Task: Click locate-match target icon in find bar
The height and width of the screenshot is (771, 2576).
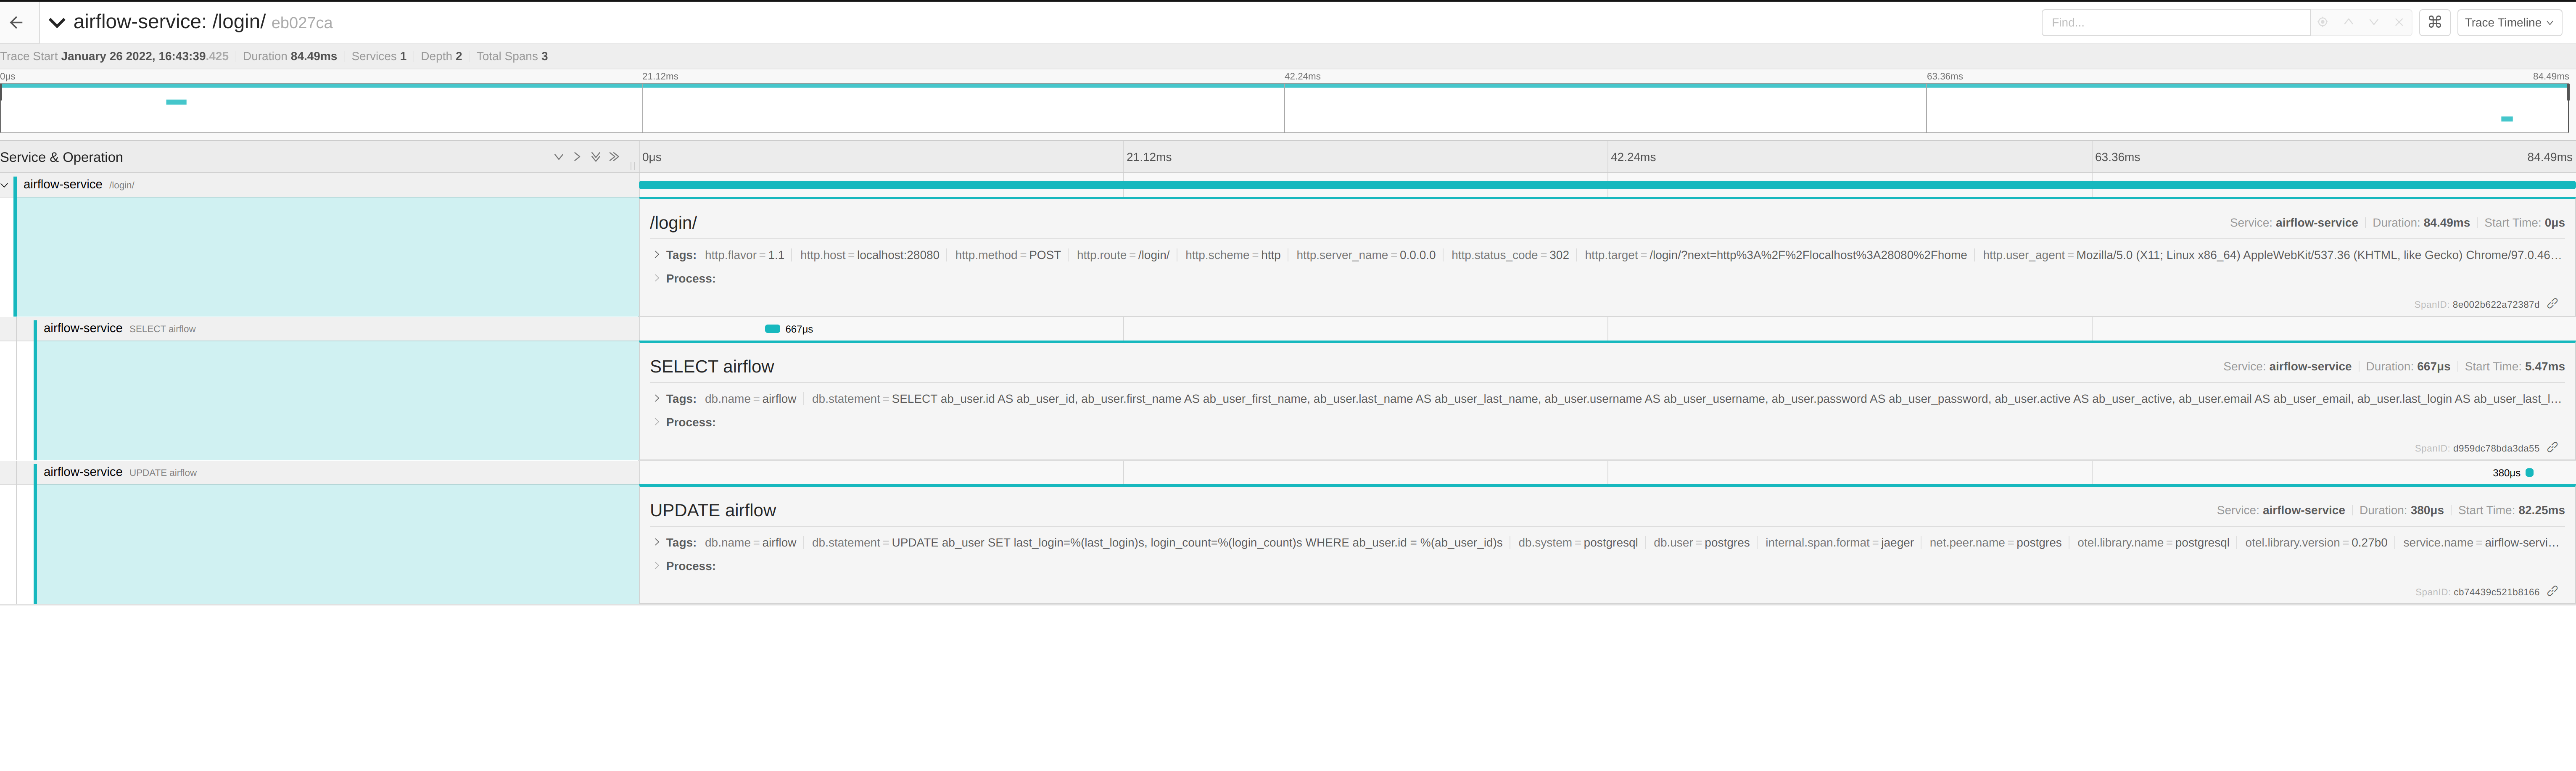Action: click(x=2322, y=22)
